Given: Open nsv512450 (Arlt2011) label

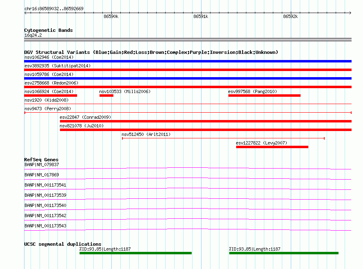Looking at the screenshot, I should tap(146, 134).
